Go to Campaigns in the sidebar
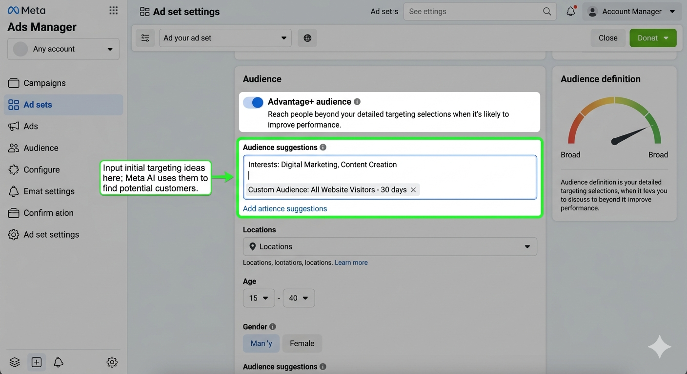Screen dimensions: 687x374 click(63, 83)
